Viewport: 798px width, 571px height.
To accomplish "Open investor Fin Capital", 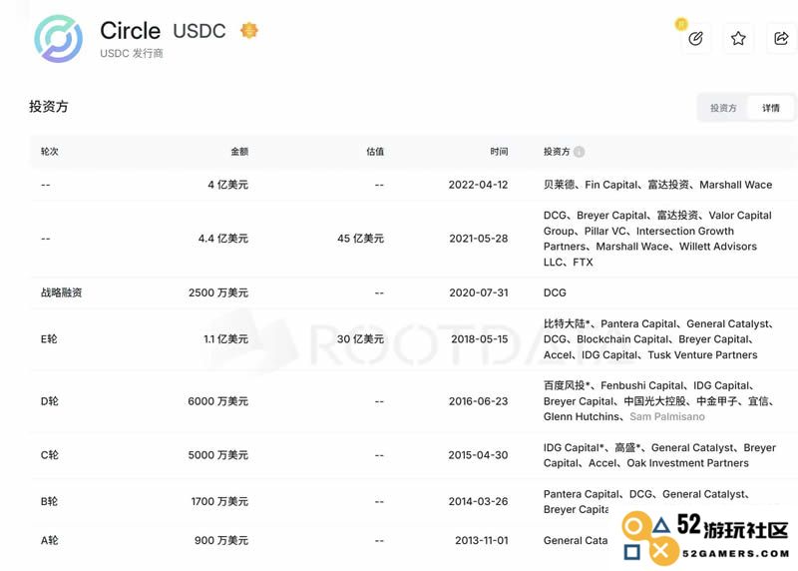I will pos(611,185).
